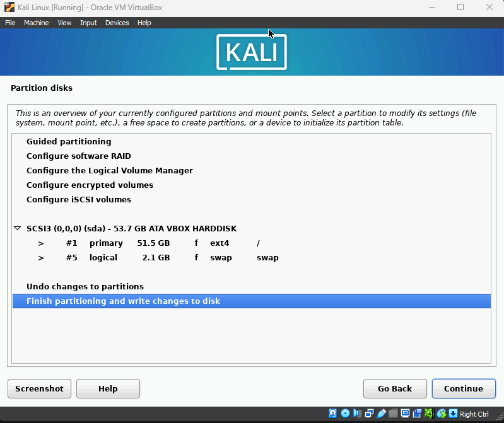Select Configure encrypted volumes
This screenshot has width=504, height=423.
coord(90,185)
